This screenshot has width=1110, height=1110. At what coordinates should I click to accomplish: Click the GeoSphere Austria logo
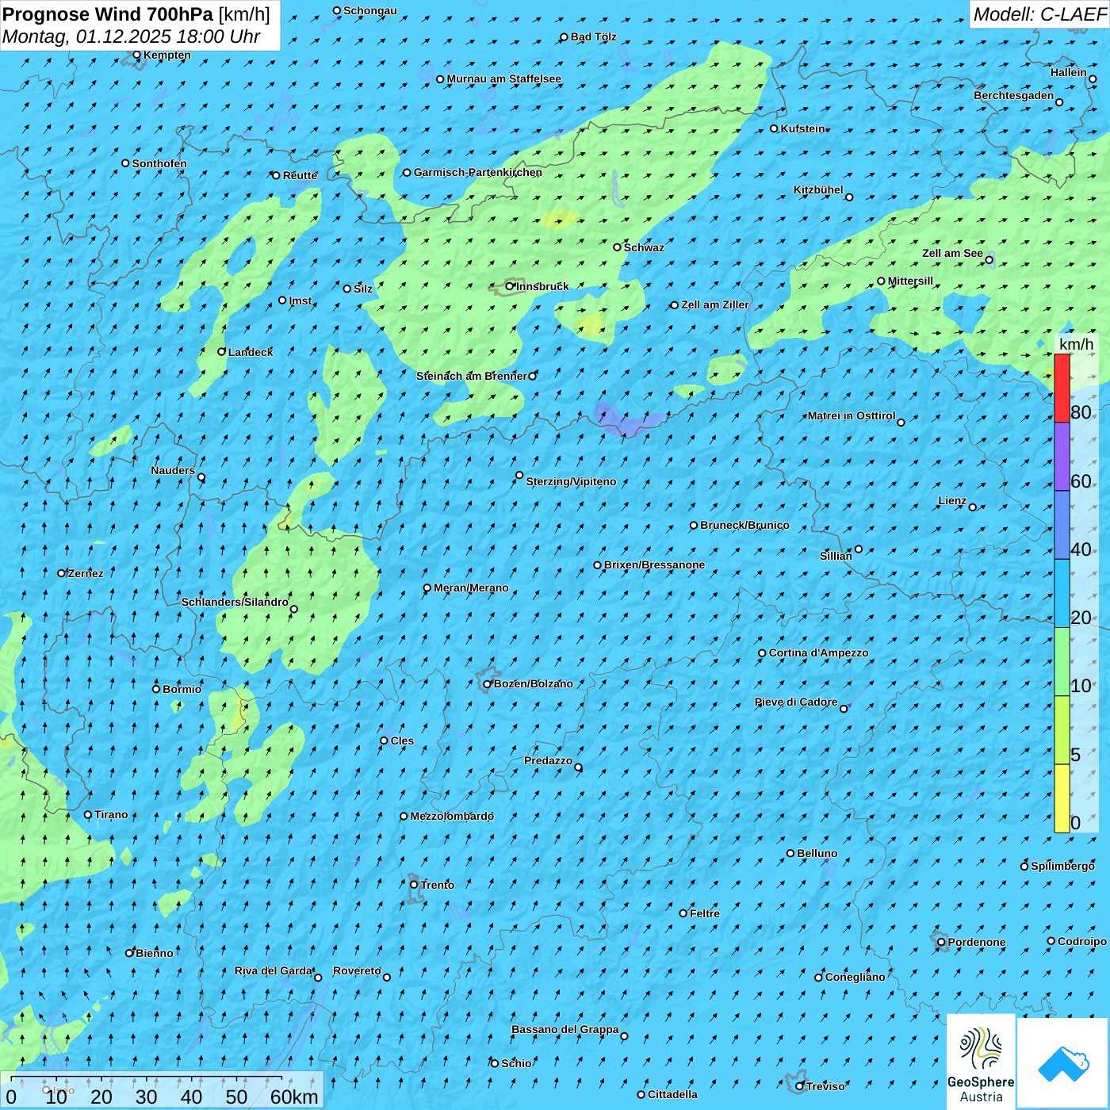981,1062
